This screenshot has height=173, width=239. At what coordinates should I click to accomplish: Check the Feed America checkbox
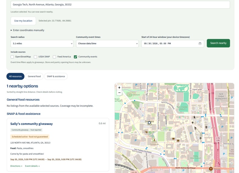click(54, 57)
